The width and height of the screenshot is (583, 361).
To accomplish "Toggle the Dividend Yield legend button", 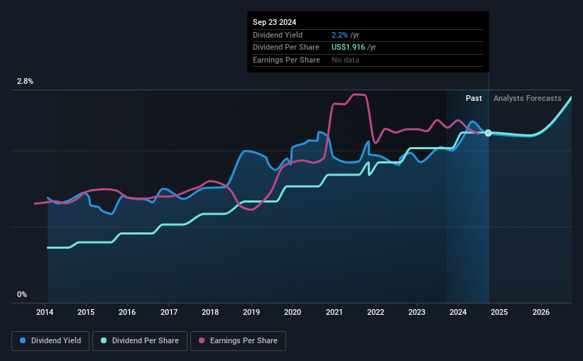I will (50, 341).
